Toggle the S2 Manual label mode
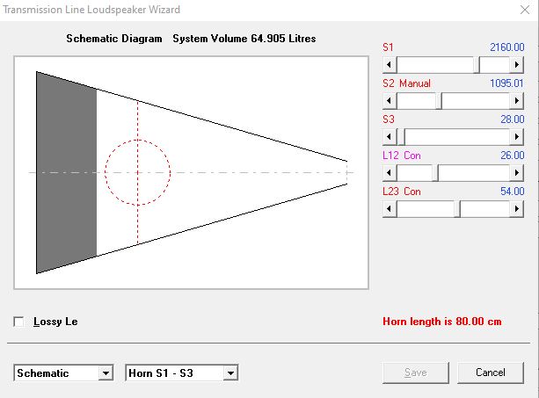 406,83
